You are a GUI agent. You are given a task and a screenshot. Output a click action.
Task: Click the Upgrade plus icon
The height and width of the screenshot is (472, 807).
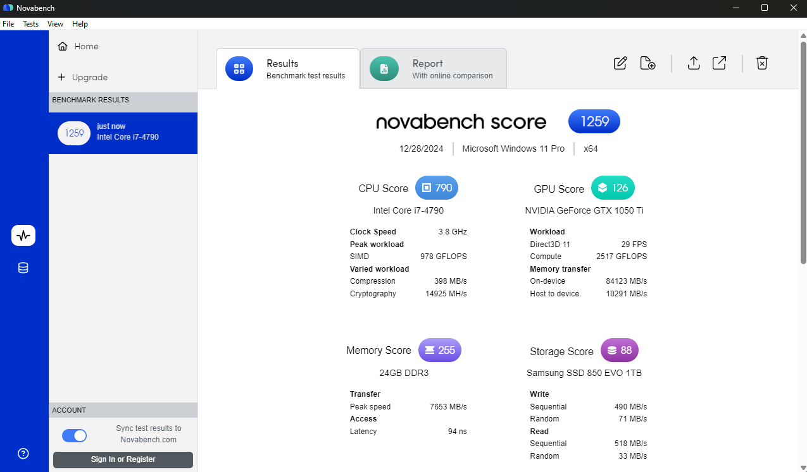click(61, 77)
